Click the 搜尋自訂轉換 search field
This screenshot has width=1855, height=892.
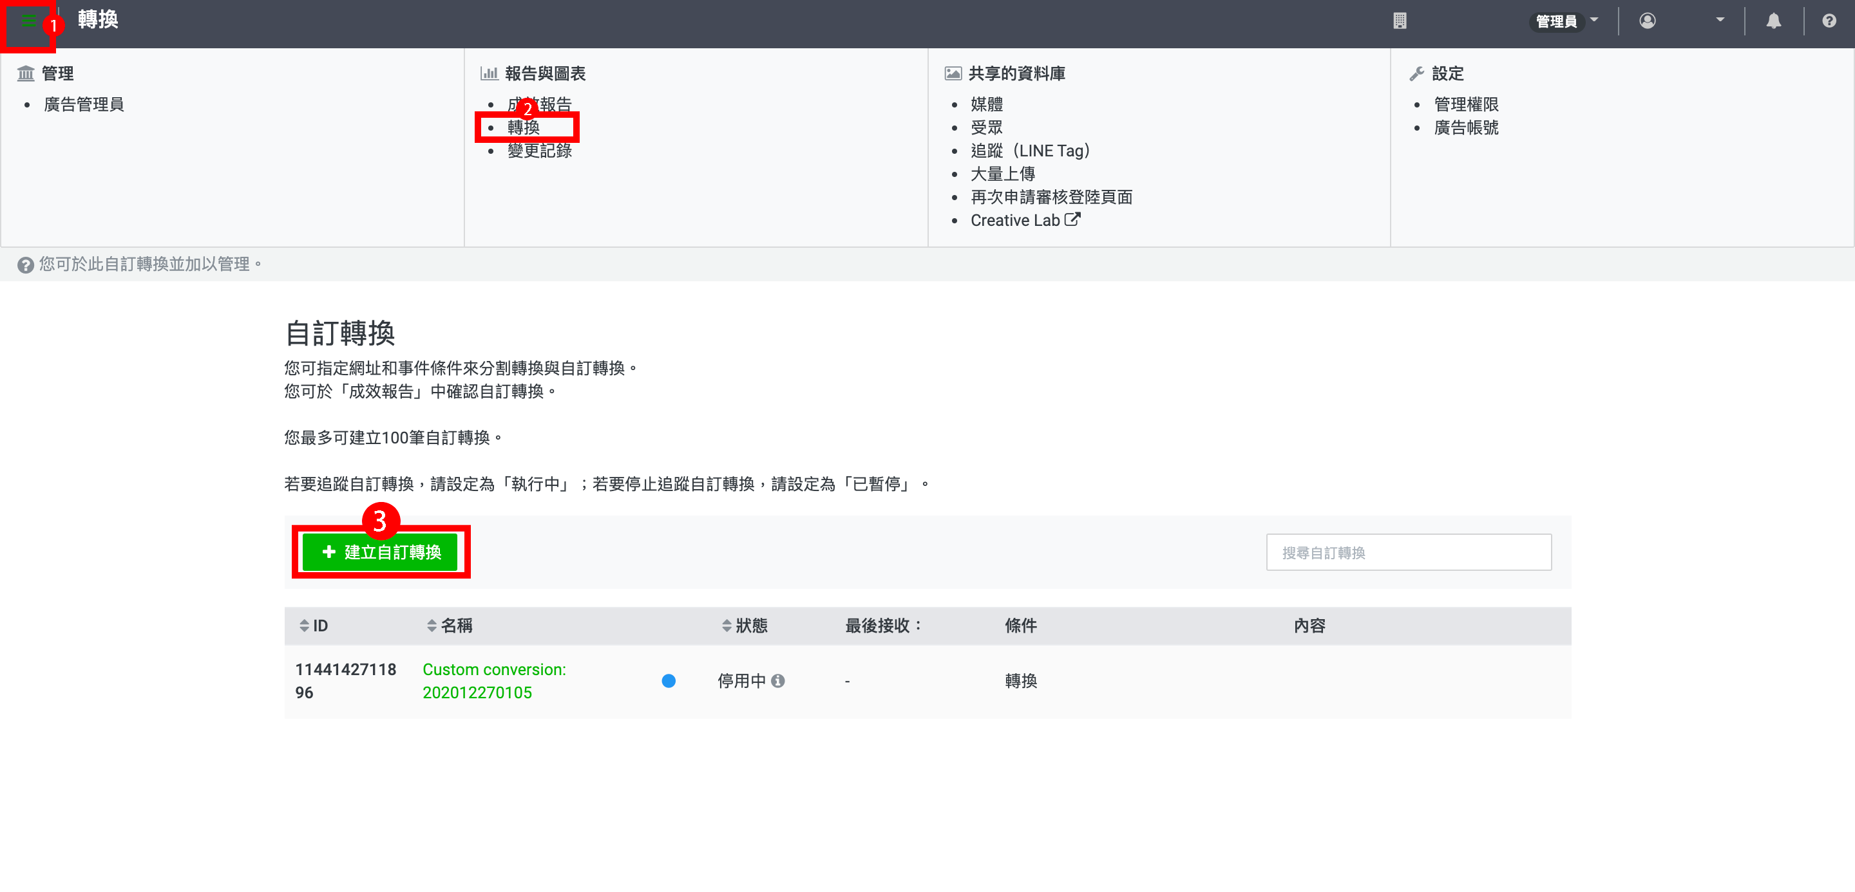coord(1408,552)
